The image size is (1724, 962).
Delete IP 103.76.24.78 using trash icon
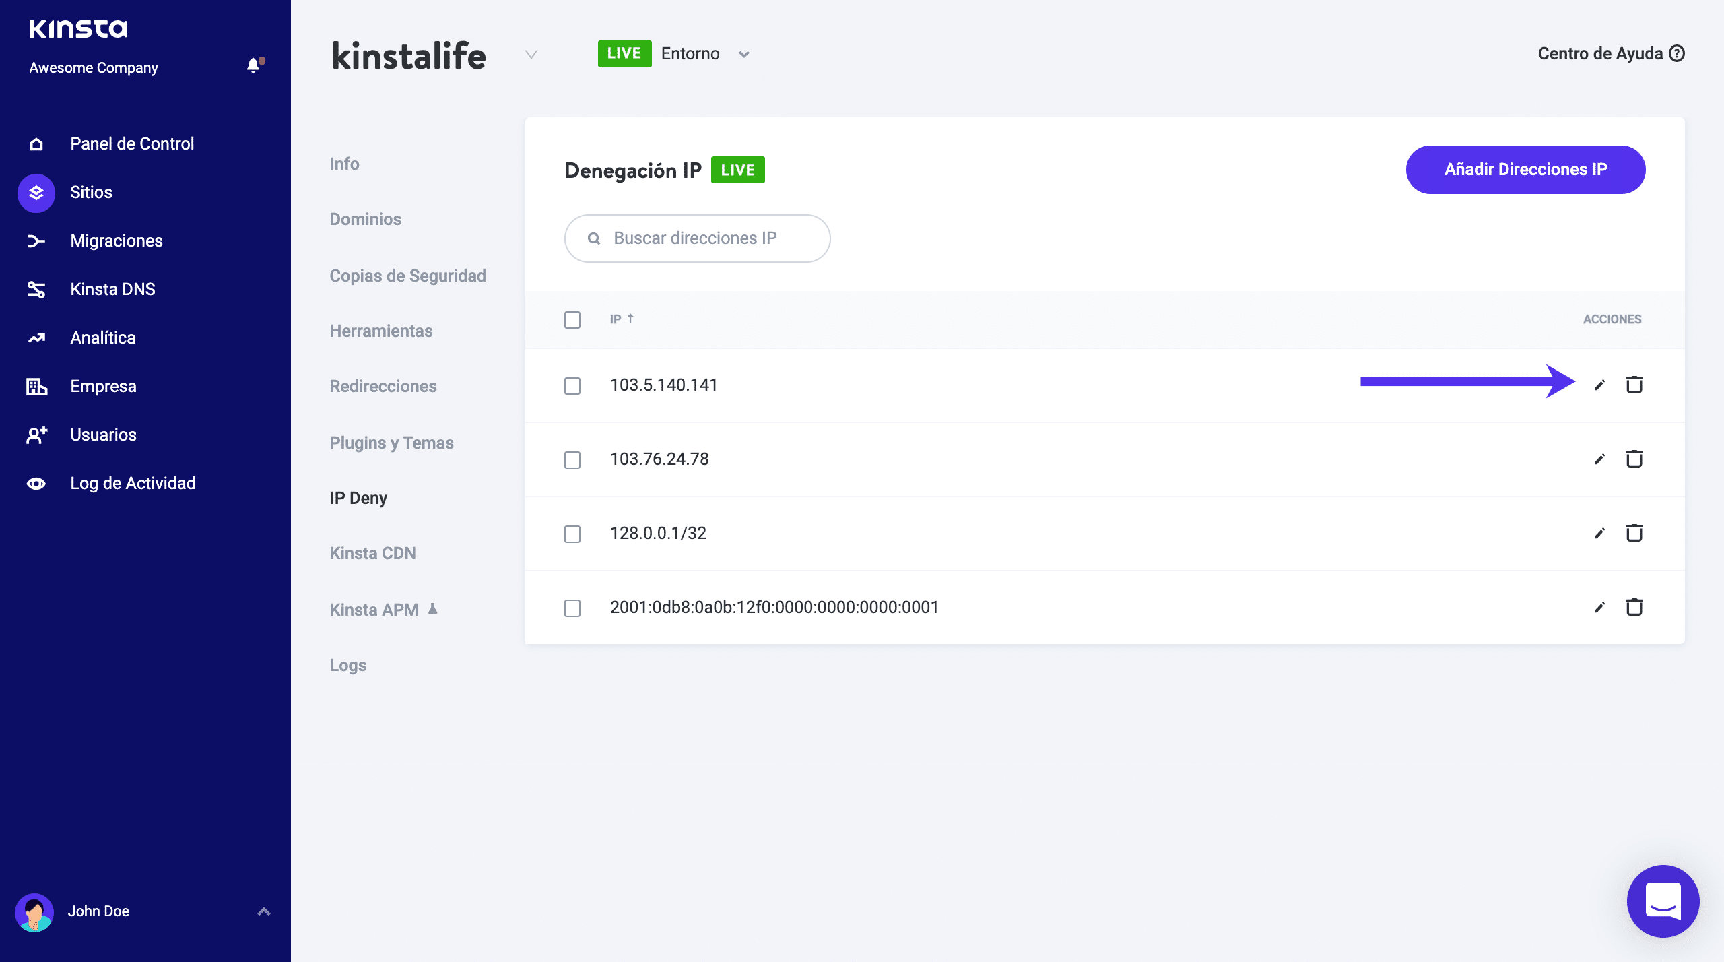(x=1634, y=459)
